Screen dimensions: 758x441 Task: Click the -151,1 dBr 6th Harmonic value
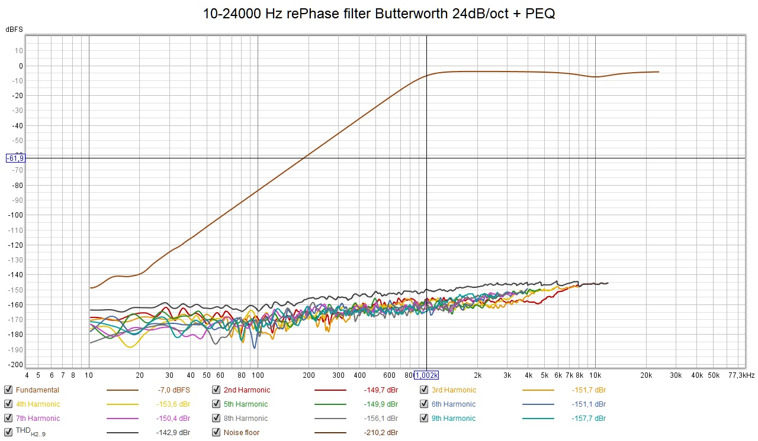point(589,404)
